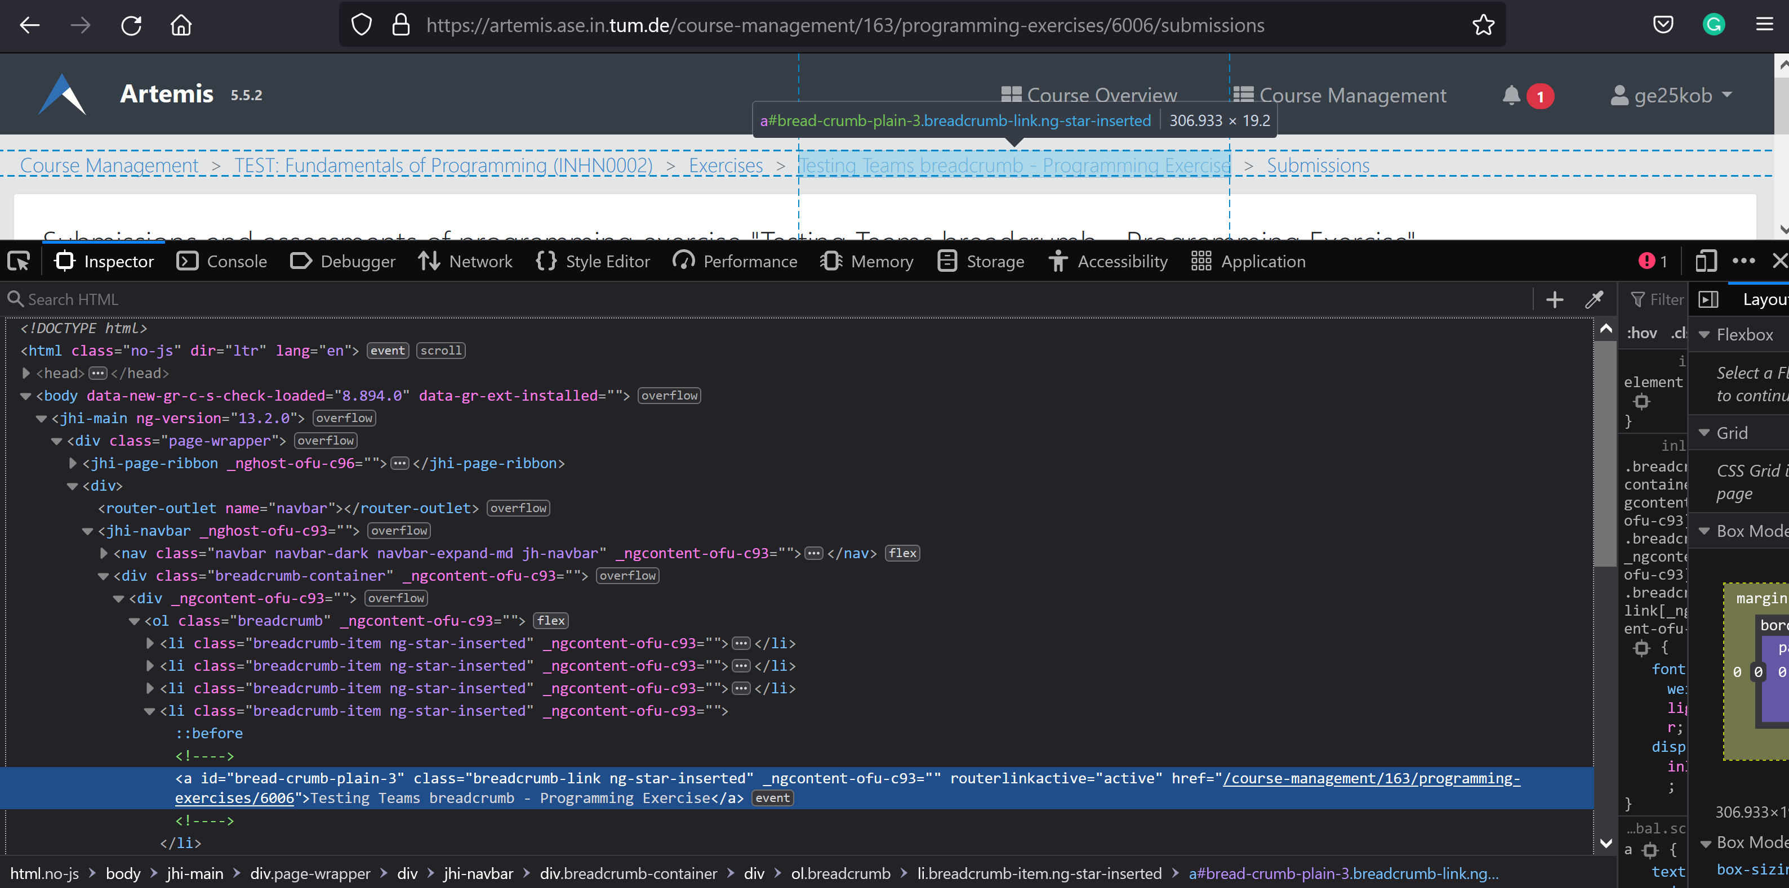The height and width of the screenshot is (888, 1789).
Task: Activate the eyedropper color picker icon
Action: pyautogui.click(x=1594, y=299)
